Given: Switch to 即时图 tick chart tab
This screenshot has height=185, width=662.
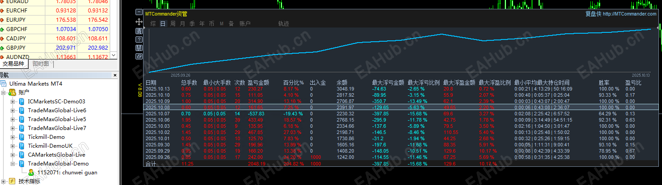Looking at the screenshot, I should [41, 64].
